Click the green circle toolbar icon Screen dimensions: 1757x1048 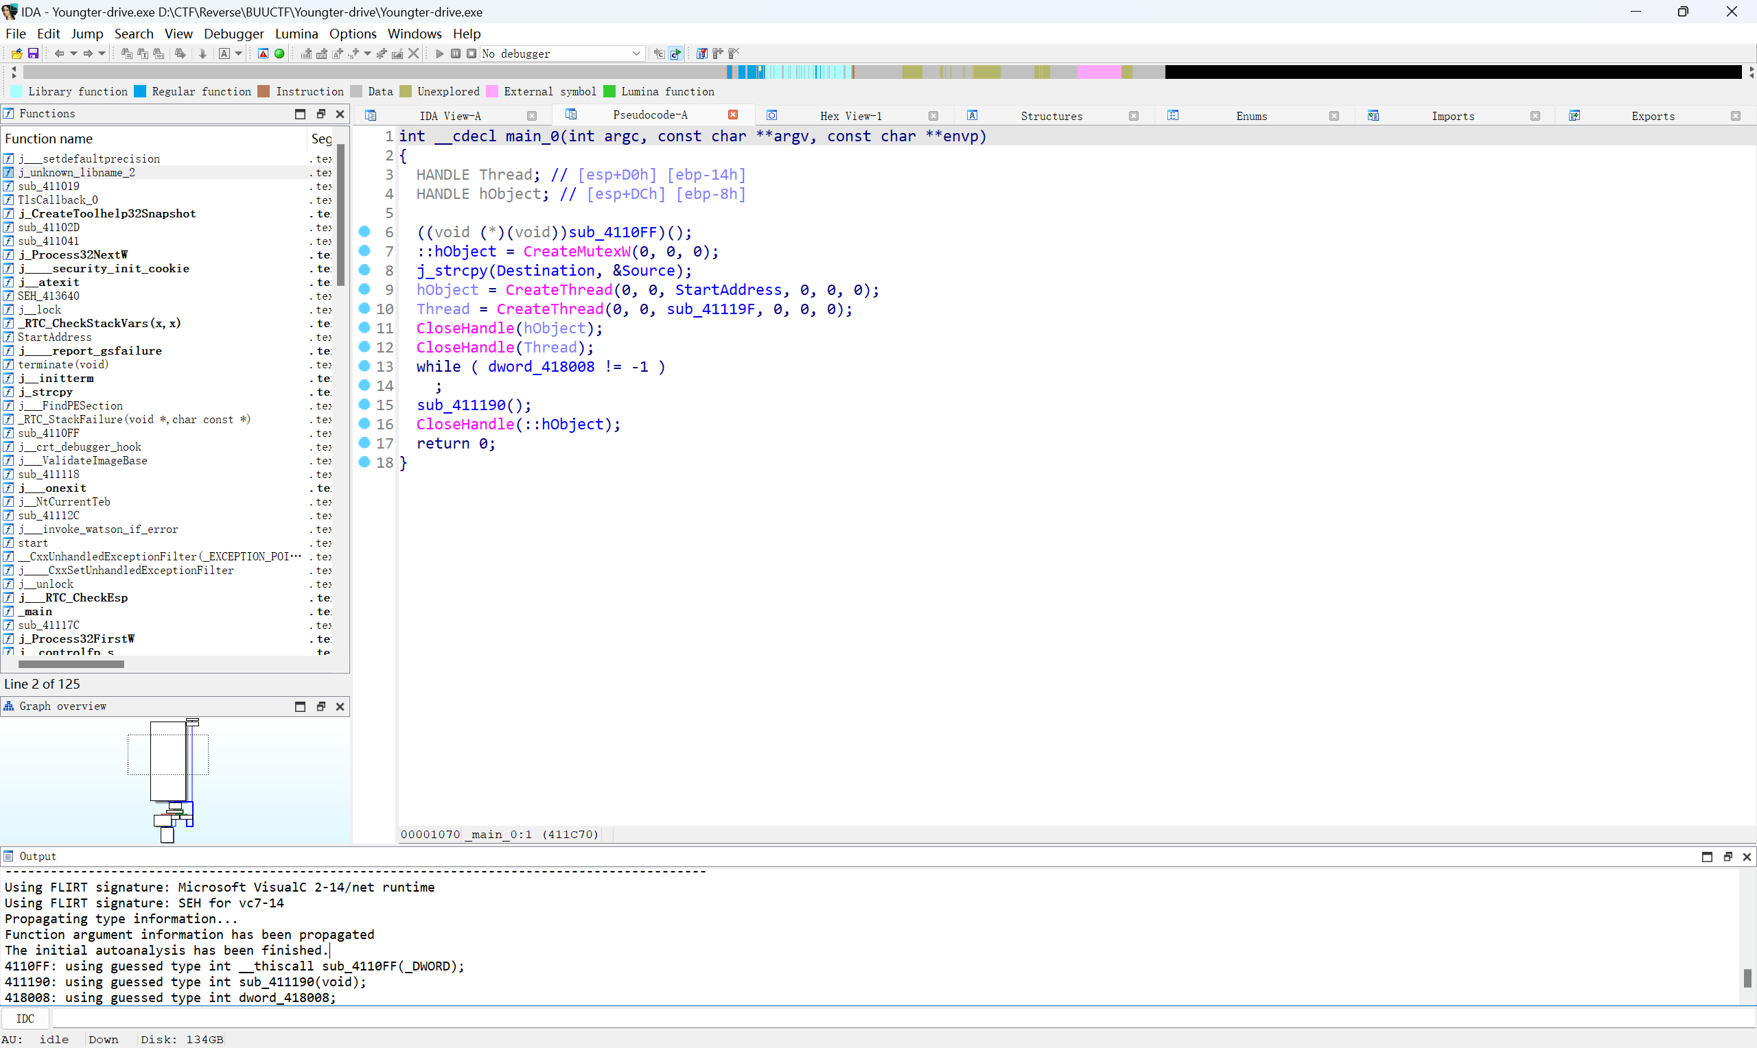pyautogui.click(x=279, y=53)
